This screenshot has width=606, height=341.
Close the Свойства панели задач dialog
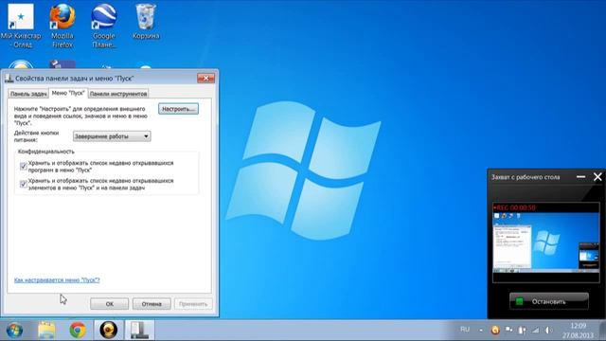click(x=205, y=78)
